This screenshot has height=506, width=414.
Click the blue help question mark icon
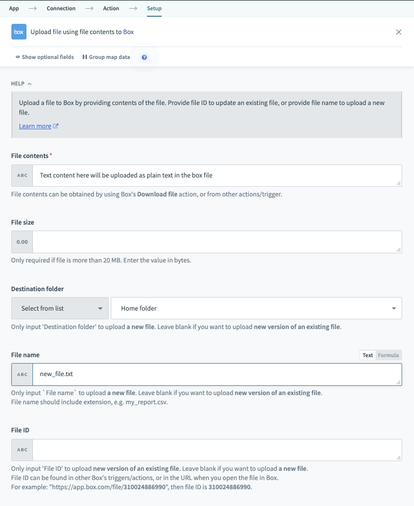point(144,57)
